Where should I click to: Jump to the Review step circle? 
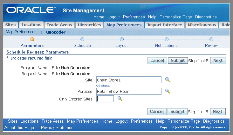pos(211,39)
